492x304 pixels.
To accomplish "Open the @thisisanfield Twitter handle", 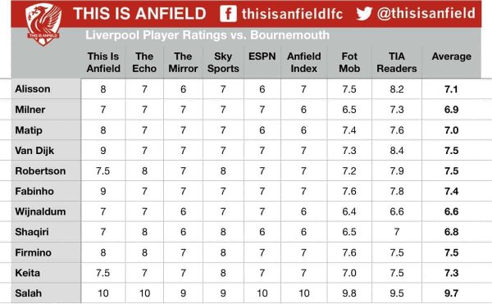I will tap(426, 13).
